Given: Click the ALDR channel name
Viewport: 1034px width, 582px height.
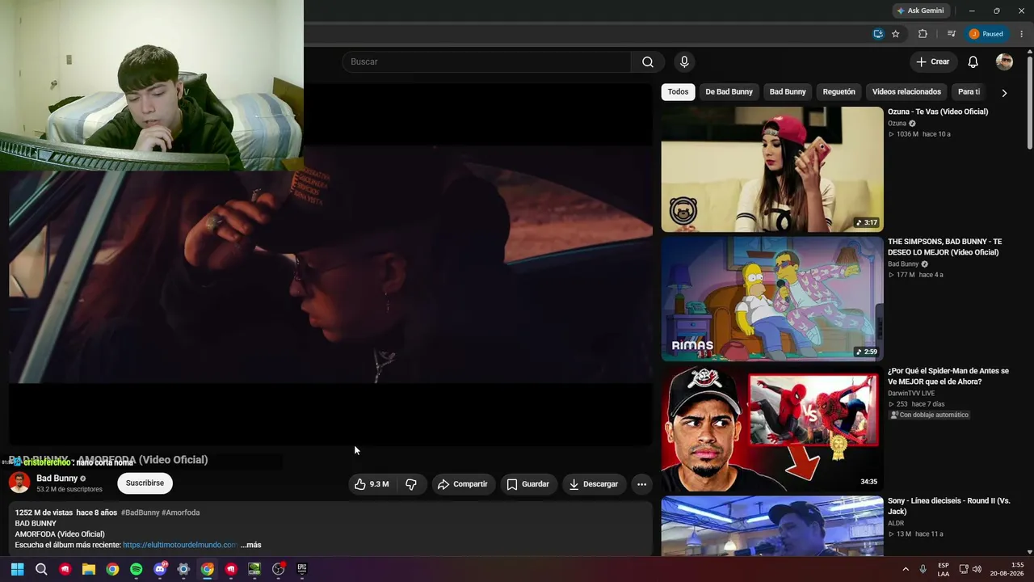Looking at the screenshot, I should coord(897,523).
